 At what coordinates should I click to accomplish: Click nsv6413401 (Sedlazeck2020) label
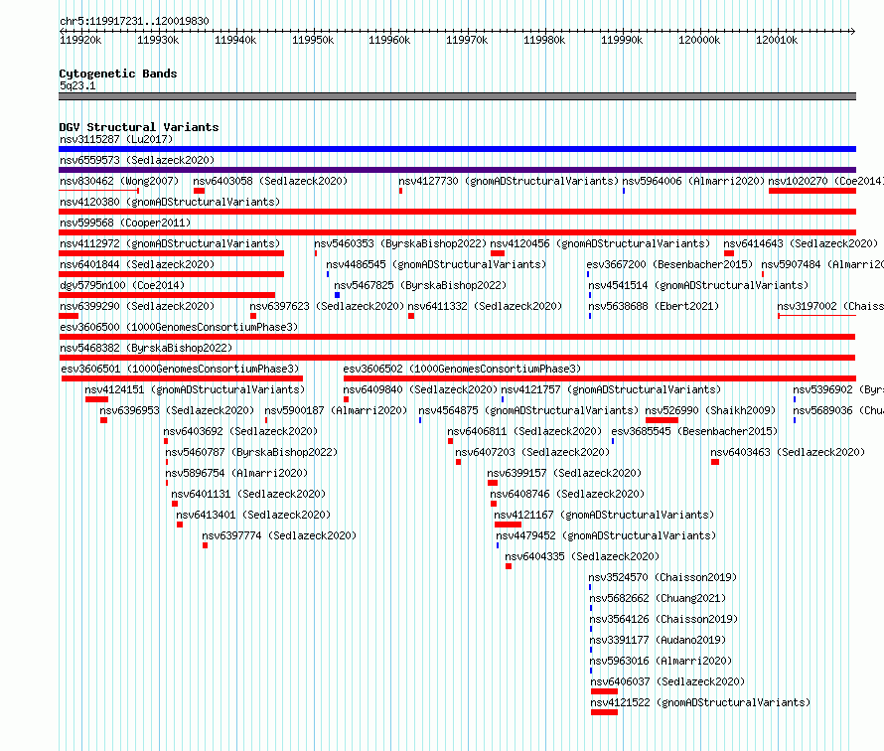(253, 515)
